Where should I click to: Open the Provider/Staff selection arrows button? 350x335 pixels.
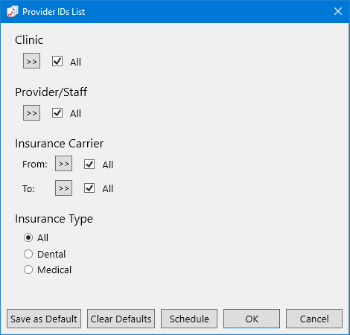pyautogui.click(x=31, y=113)
